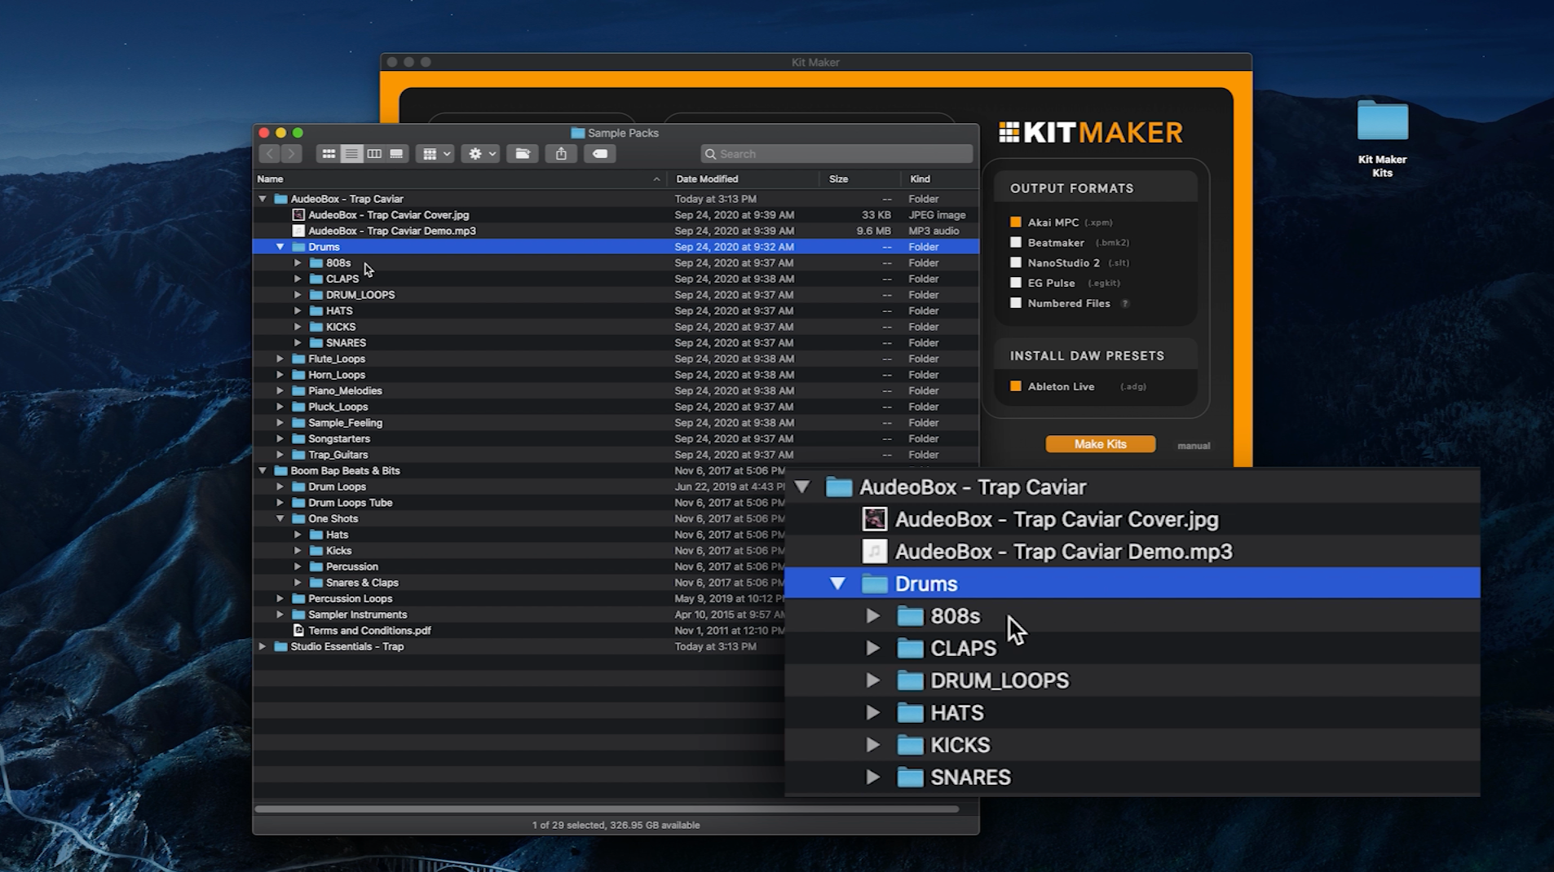This screenshot has height=872, width=1554.
Task: Enable the Beatmaker output format
Action: click(1016, 242)
